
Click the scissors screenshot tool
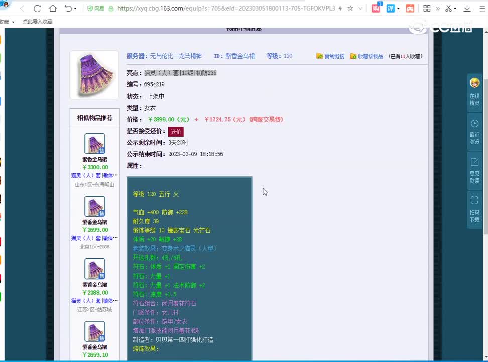[448, 9]
